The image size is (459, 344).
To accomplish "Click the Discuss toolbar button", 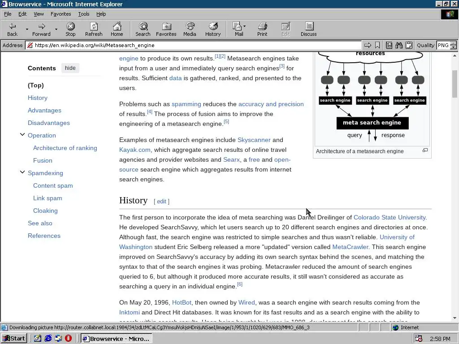I will [308, 29].
